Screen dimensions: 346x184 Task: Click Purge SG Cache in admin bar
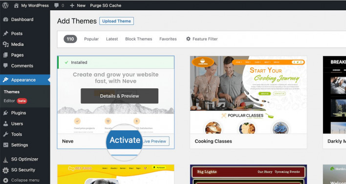[x=106, y=5]
